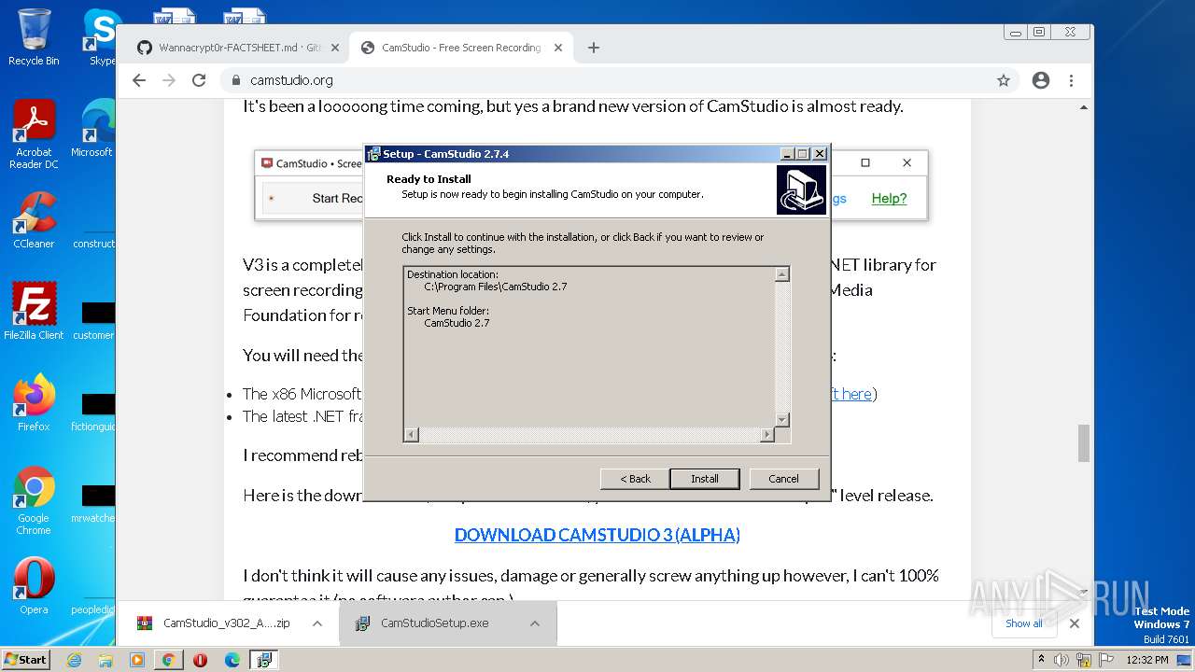The width and height of the screenshot is (1195, 672).
Task: Expand options for CamStudioSetup.exe download
Action: click(x=535, y=623)
